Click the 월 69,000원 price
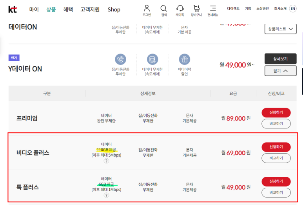 [236, 153]
